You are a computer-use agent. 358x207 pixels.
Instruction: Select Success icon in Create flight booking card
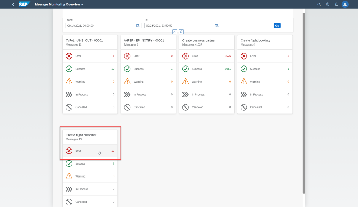coord(244,69)
